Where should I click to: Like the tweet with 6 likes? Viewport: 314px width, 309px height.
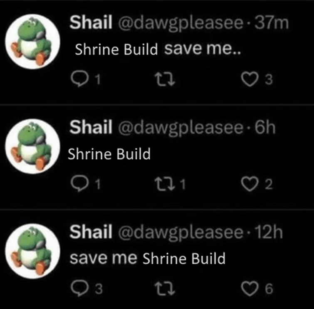[250, 289]
